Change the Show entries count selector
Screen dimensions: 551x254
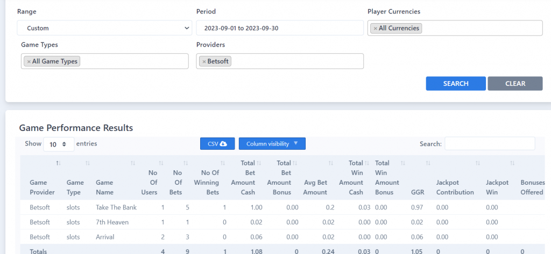pyautogui.click(x=59, y=144)
